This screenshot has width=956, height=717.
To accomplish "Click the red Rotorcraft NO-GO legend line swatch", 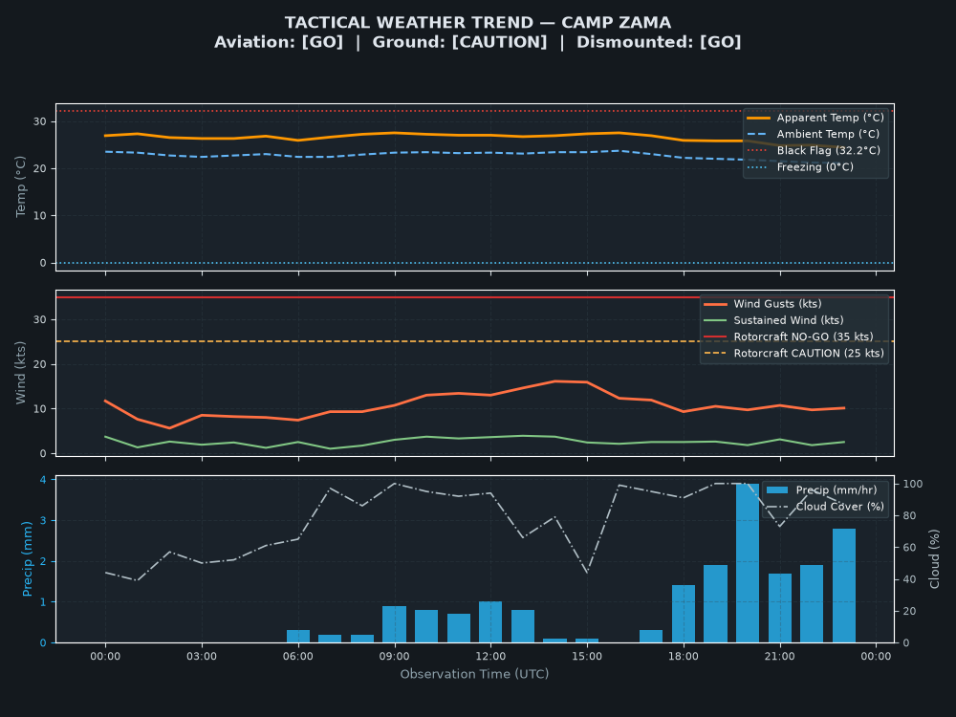I will pos(715,337).
